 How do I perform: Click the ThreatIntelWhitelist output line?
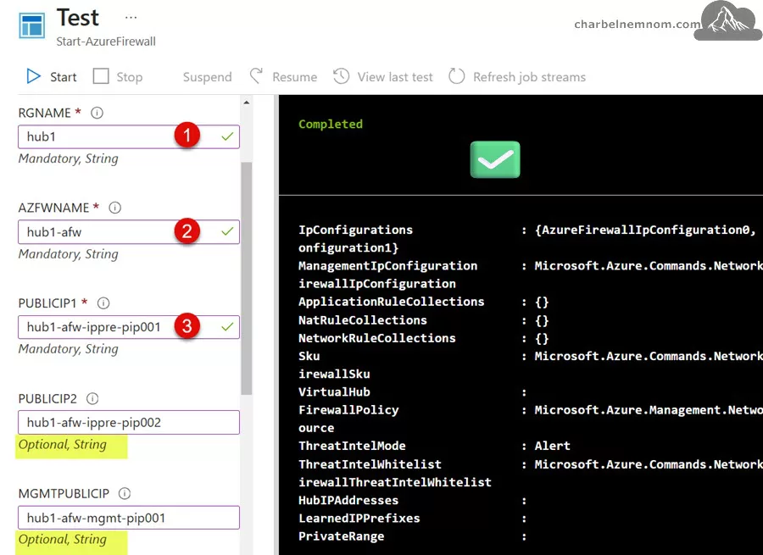(531, 464)
